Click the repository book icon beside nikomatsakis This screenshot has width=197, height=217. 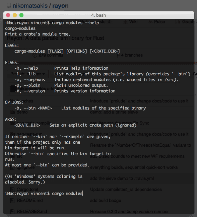[9, 6]
